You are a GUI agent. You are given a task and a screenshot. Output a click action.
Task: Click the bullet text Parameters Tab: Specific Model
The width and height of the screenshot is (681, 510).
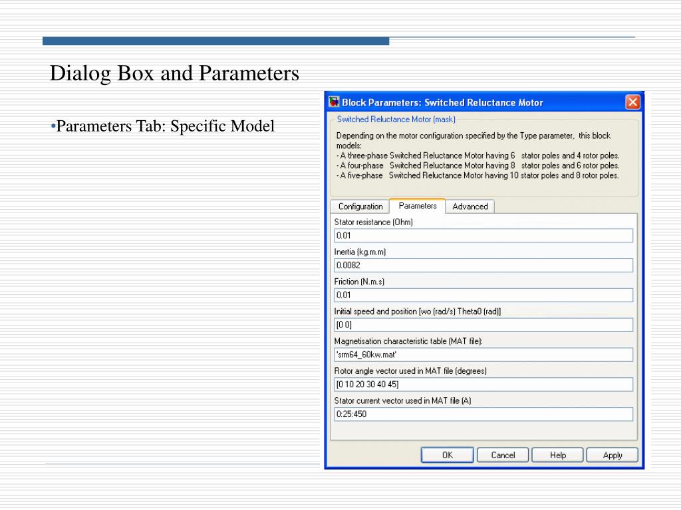click(x=165, y=126)
